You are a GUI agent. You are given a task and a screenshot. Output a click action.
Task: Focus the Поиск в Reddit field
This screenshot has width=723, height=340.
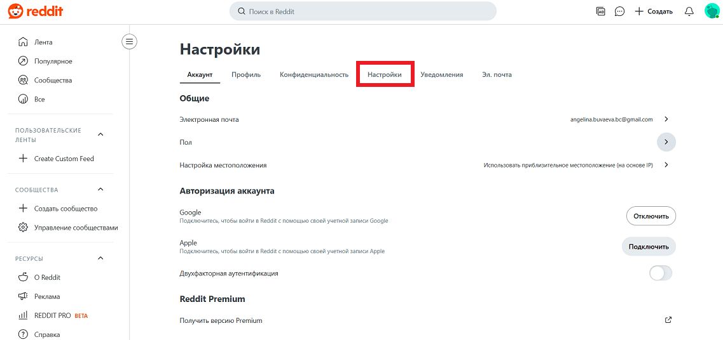tap(363, 11)
